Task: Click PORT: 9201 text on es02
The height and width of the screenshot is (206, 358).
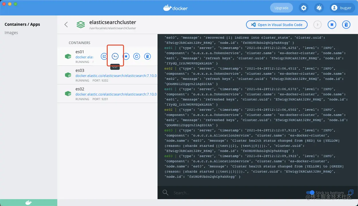Action: click(x=100, y=99)
